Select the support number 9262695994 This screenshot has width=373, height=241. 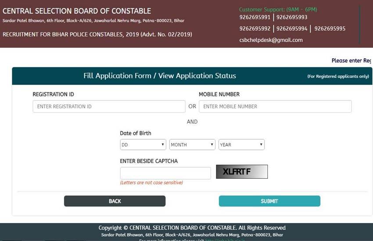point(292,28)
